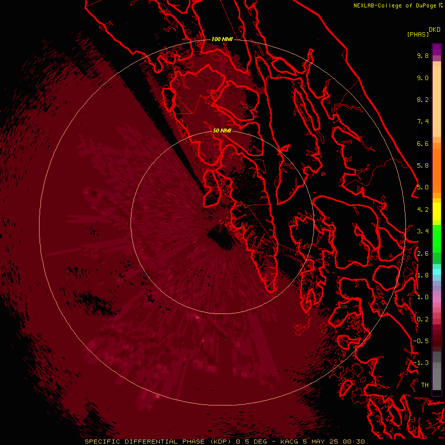445x445 pixels.
Task: Select the 2.6 scale label
Action: pyautogui.click(x=423, y=254)
